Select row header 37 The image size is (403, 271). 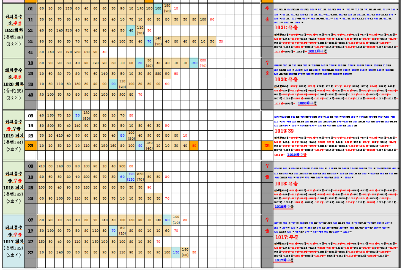coord(31,252)
